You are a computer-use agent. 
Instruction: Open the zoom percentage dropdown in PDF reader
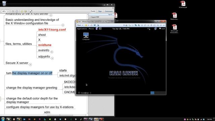(x=8, y=11)
